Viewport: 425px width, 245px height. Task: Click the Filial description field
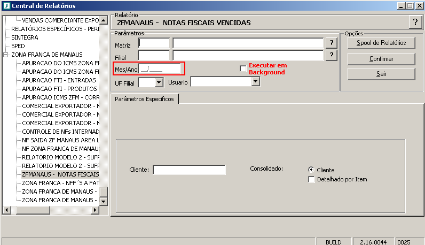tap(248, 56)
